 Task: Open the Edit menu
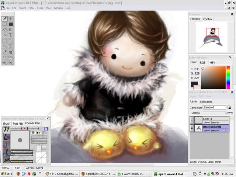pyautogui.click(x=14, y=8)
